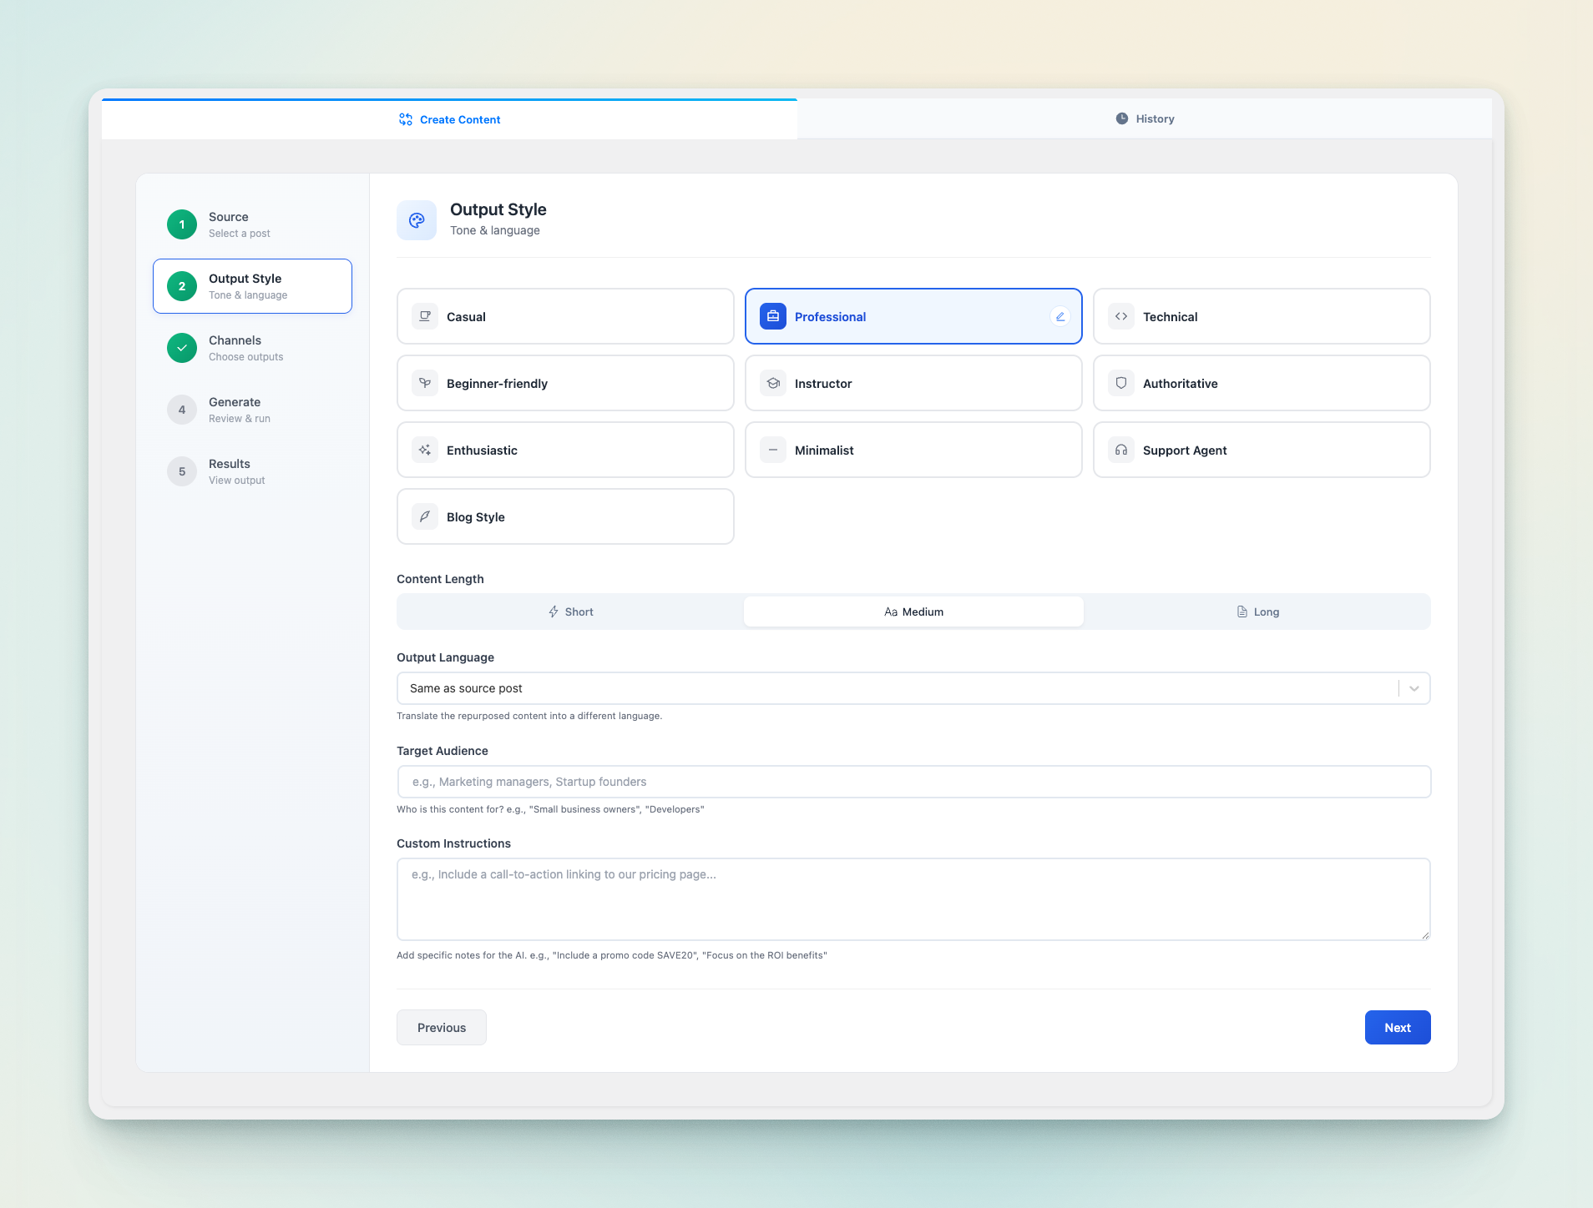Click the Professional briefcase icon
Viewport: 1593px width, 1208px height.
pos(773,316)
